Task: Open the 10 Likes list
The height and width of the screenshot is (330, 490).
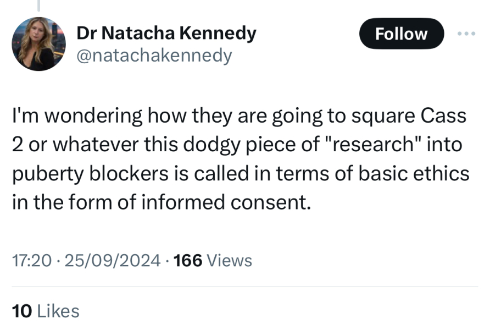Action: 46,311
